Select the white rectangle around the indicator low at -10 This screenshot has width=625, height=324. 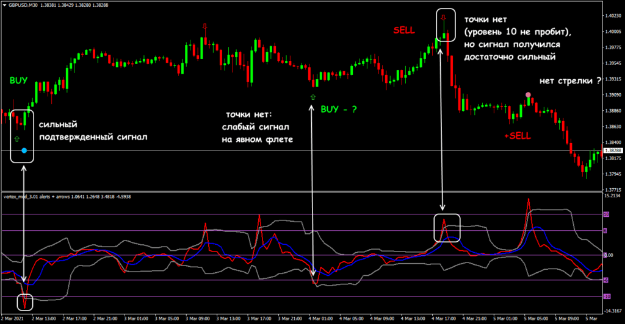point(24,301)
